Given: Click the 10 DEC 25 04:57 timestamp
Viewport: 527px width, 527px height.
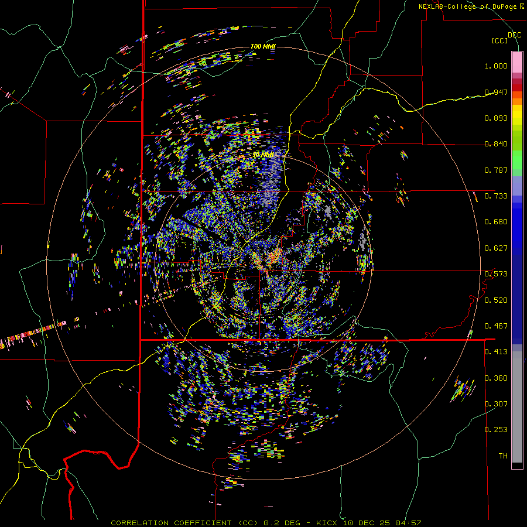Looking at the screenshot, I should [382, 523].
